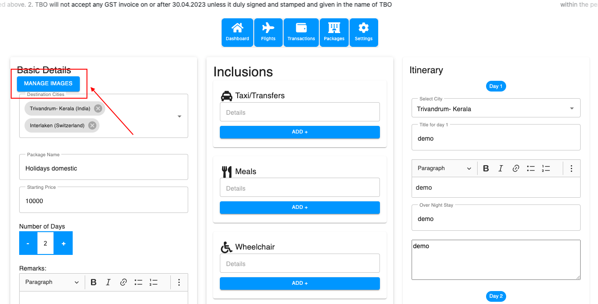Toggle italic in Remarks editor
Screen dimensions: 598x304
(x=108, y=282)
